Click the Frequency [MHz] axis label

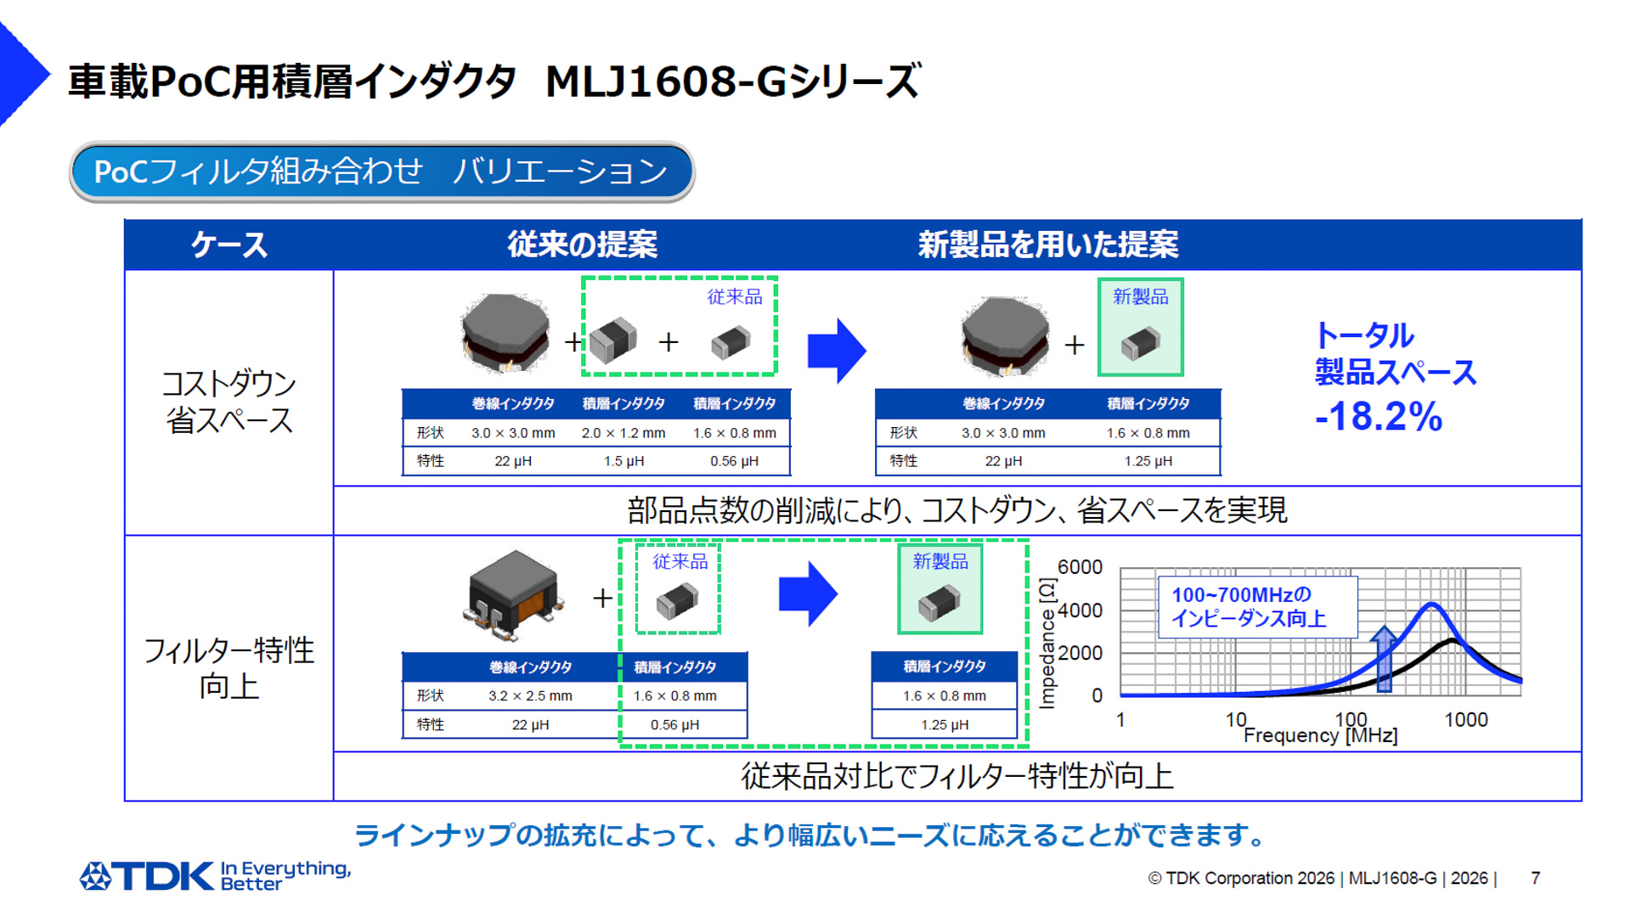[1320, 735]
